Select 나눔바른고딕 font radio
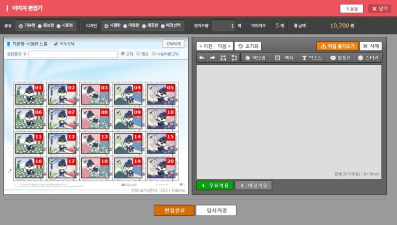This screenshot has height=225, width=397. (154, 53)
